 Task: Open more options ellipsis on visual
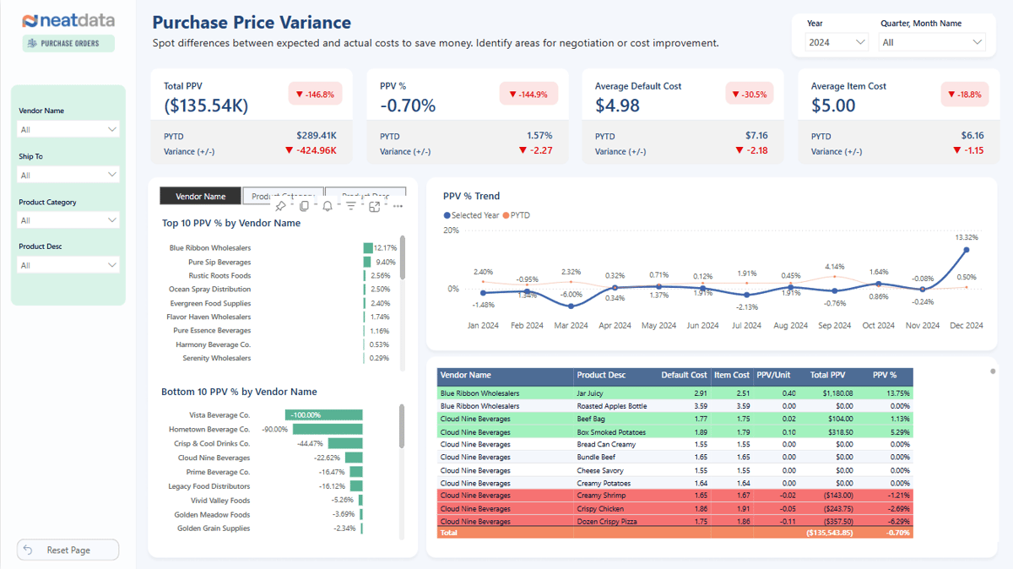point(398,206)
